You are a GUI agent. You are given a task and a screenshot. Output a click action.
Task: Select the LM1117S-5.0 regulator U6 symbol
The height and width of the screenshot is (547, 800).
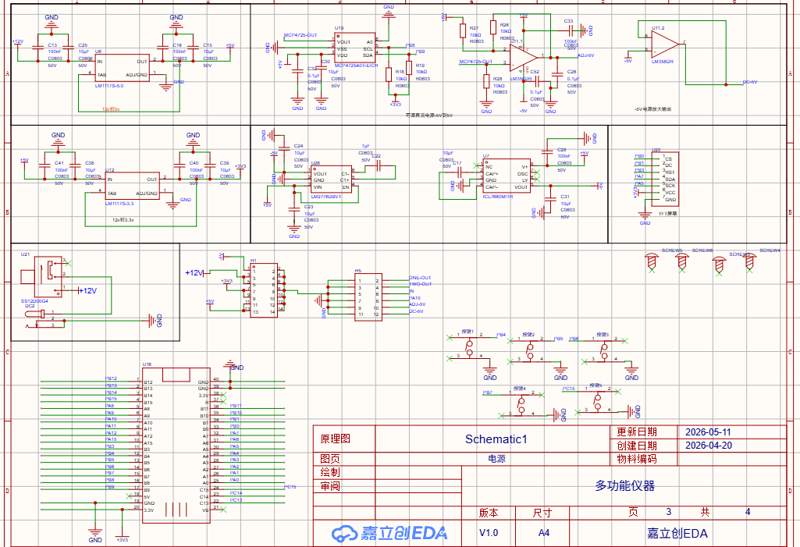(122, 68)
